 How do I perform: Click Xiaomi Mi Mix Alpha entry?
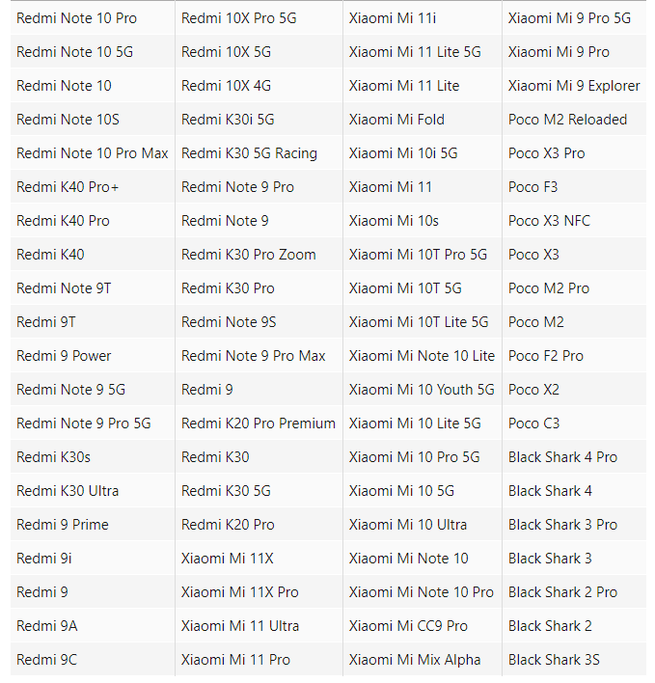pos(415,660)
